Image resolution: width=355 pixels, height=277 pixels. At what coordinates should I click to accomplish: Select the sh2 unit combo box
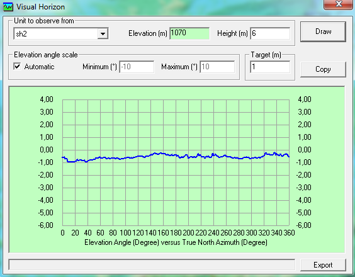pyautogui.click(x=60, y=34)
